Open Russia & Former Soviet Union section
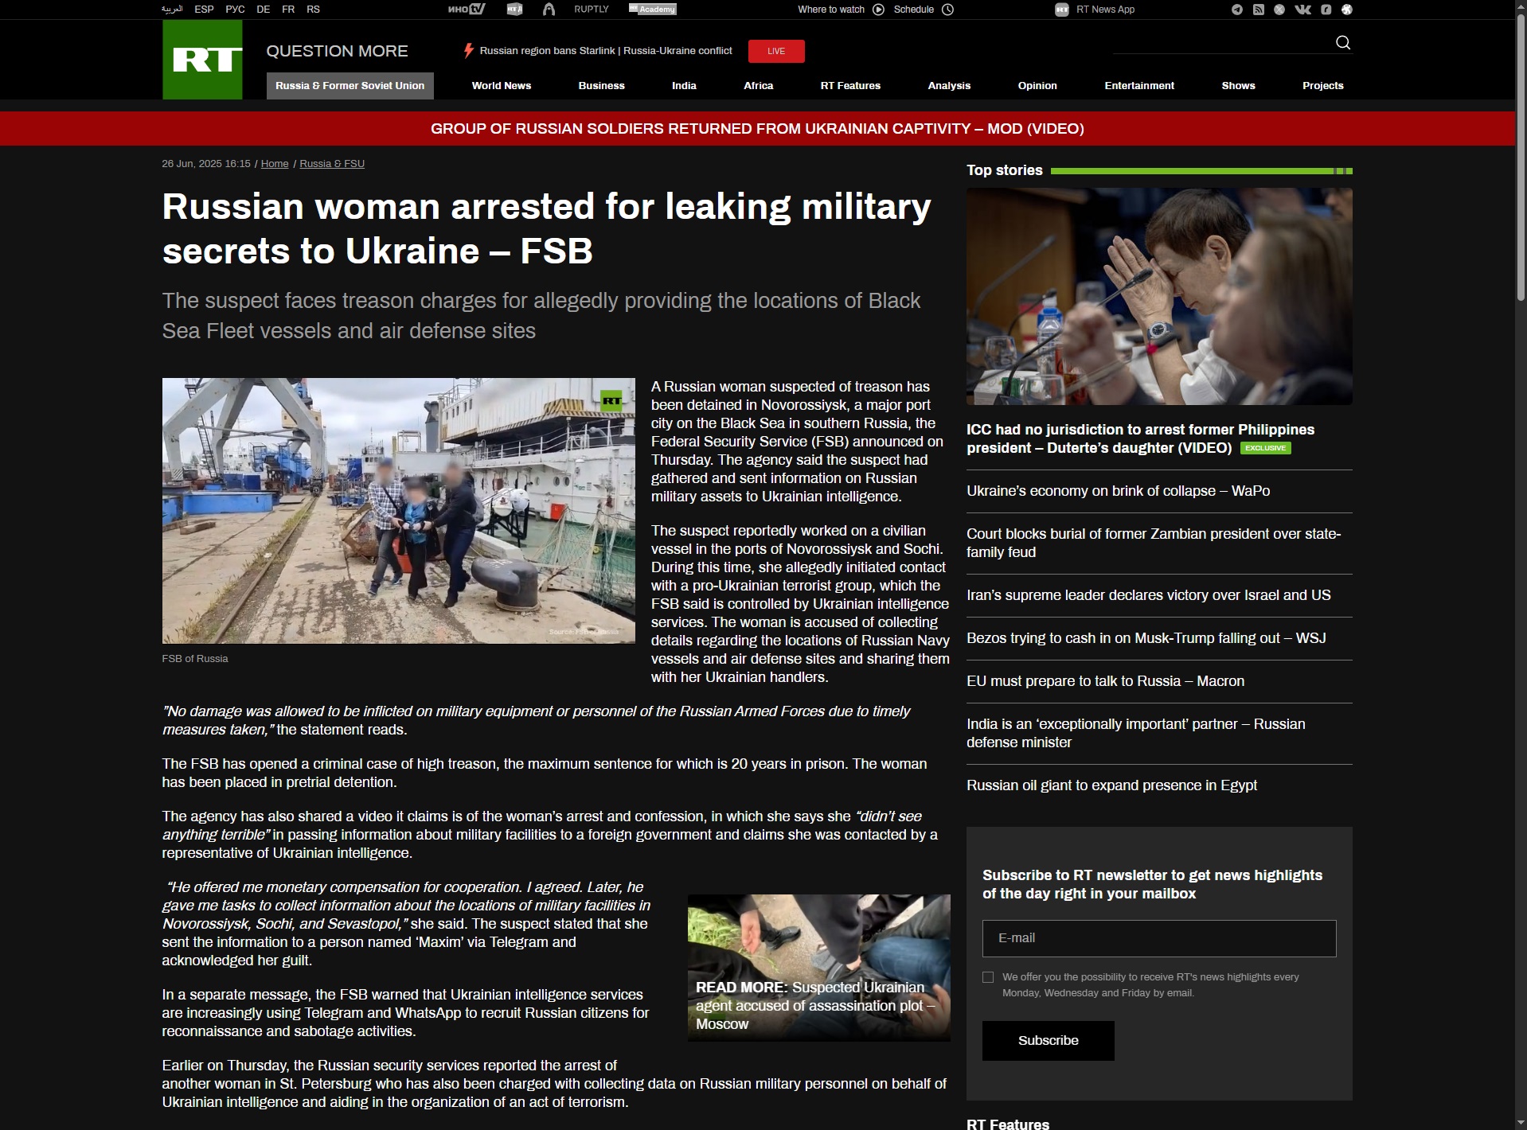The width and height of the screenshot is (1527, 1130). [x=350, y=86]
